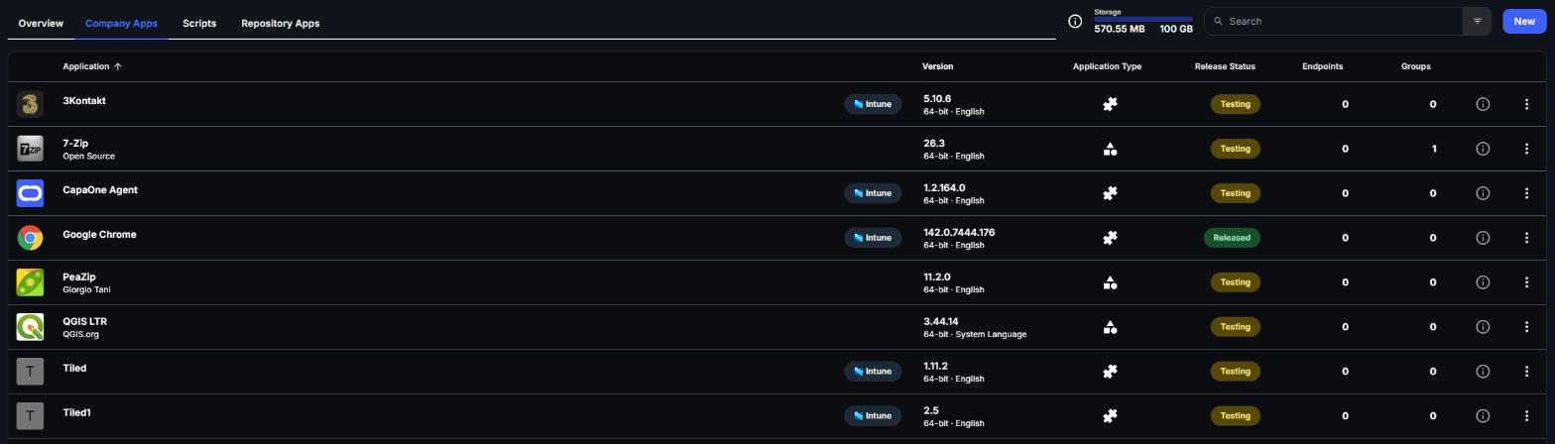Open three-dot menu for 3Kontakt
Viewport: 1555px width, 444px height.
(x=1526, y=104)
